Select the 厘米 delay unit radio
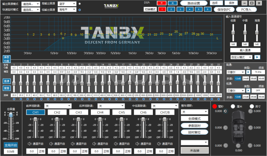267x156 pixels. pos(233,106)
